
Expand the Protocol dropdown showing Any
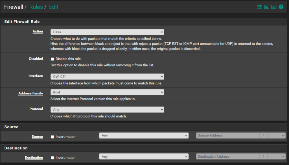[x=107, y=110]
